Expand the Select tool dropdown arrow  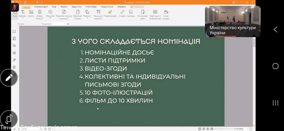(23, 18)
